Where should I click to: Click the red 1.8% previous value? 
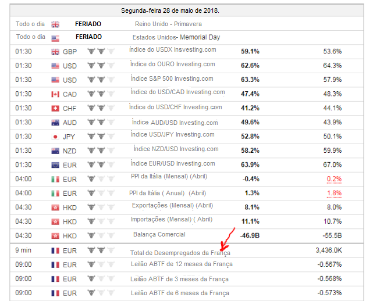click(x=334, y=193)
